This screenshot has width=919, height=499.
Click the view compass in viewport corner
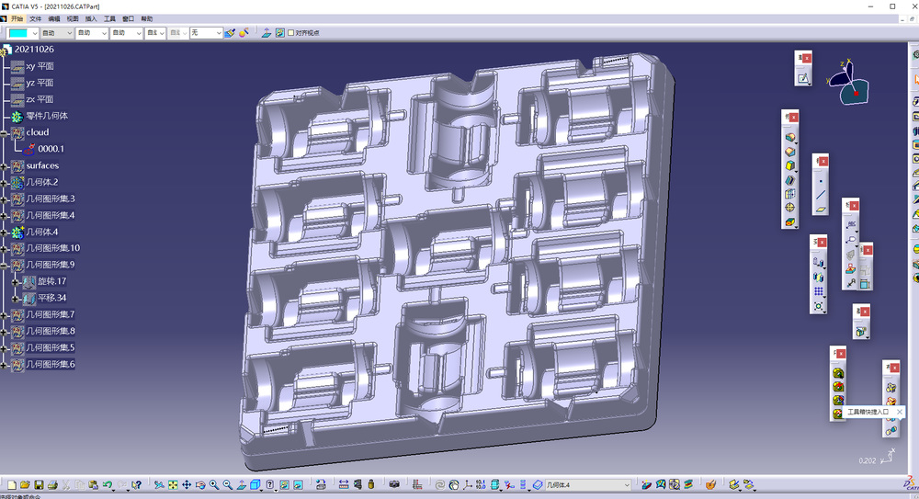(x=848, y=82)
